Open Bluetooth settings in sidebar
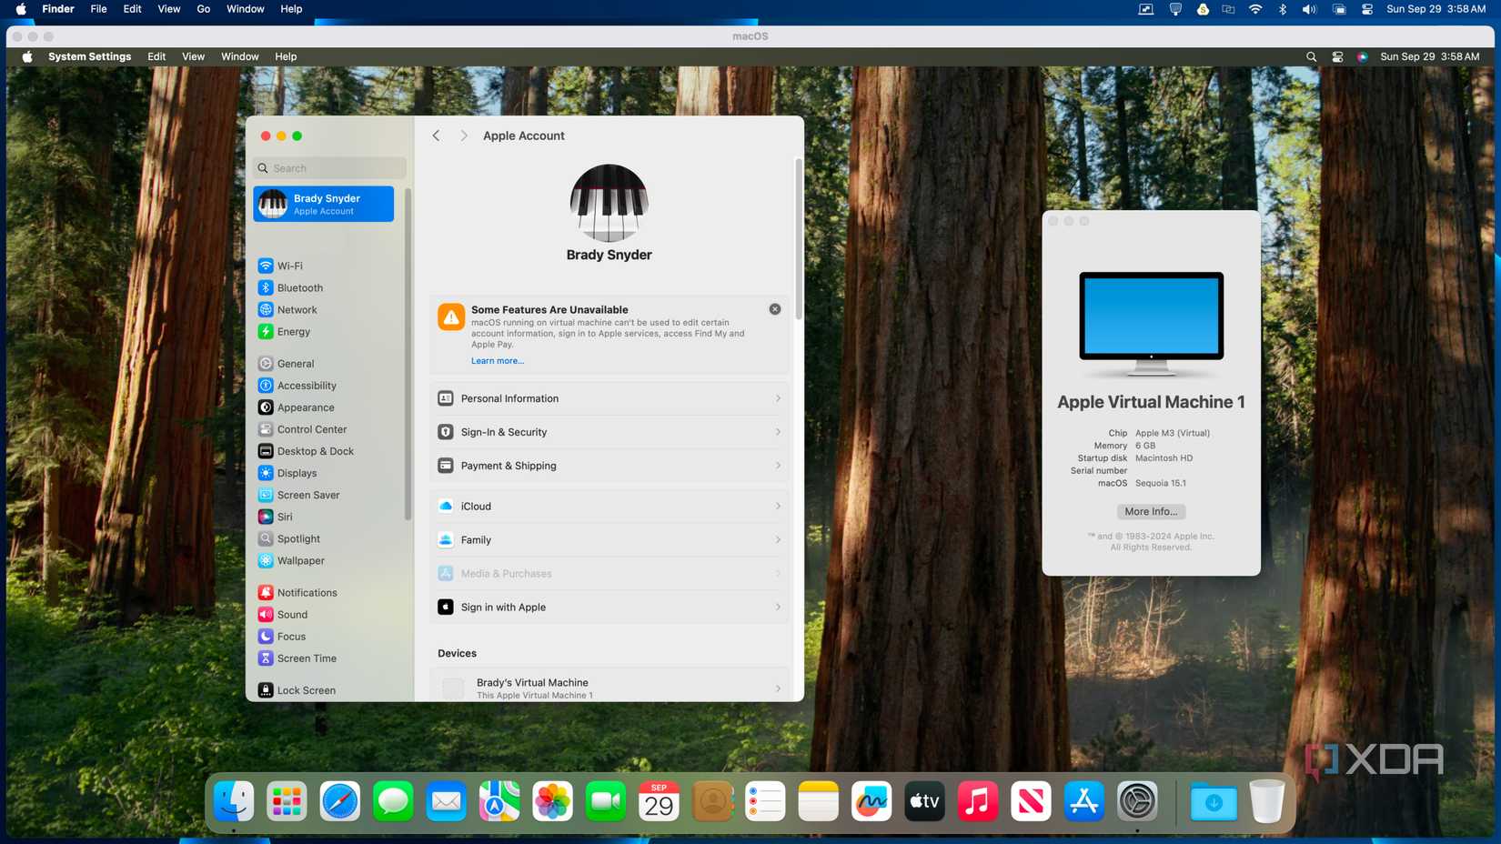The width and height of the screenshot is (1501, 844). [x=290, y=287]
